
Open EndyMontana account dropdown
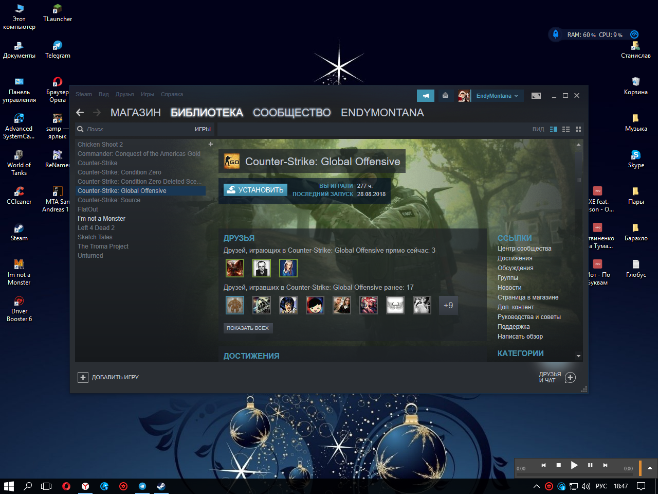497,96
